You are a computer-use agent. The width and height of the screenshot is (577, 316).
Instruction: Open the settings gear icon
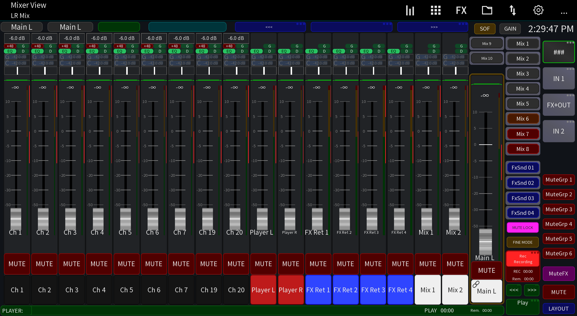point(538,10)
